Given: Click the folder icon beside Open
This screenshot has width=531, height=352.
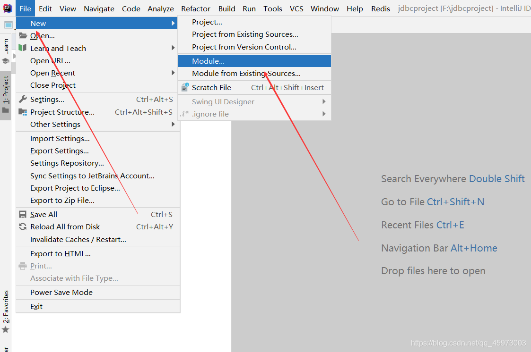Looking at the screenshot, I should pos(23,35).
